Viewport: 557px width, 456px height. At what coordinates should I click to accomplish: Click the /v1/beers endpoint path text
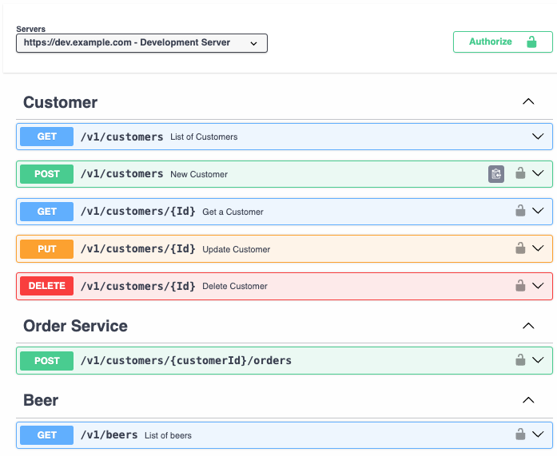tap(109, 435)
